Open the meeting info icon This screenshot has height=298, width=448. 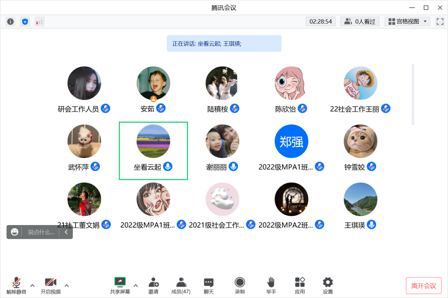point(11,22)
